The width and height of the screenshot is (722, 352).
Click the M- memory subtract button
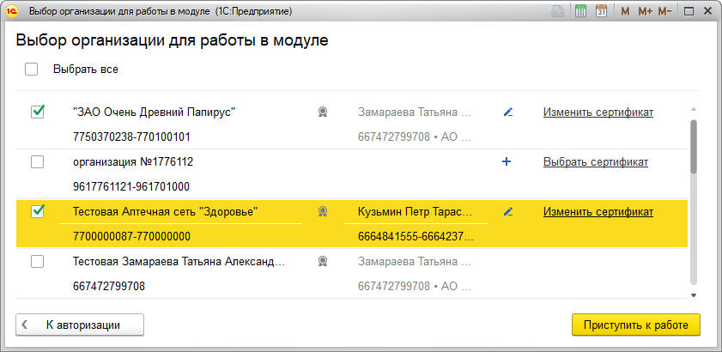(x=664, y=12)
